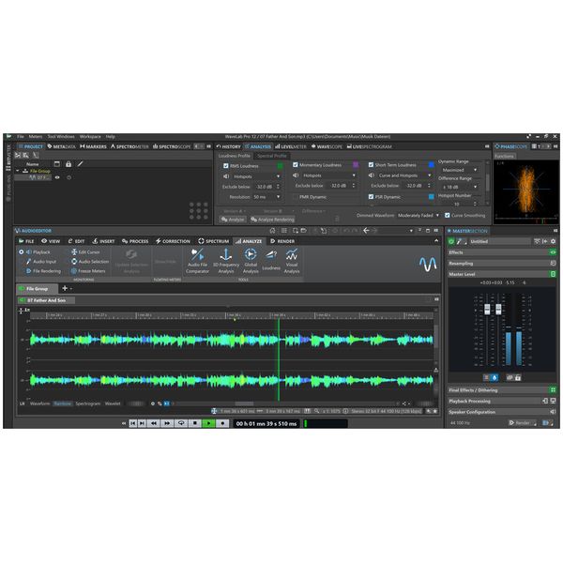The image size is (563, 563).
Task: Toggle Curve Smoothing checkbox
Action: click(x=447, y=215)
